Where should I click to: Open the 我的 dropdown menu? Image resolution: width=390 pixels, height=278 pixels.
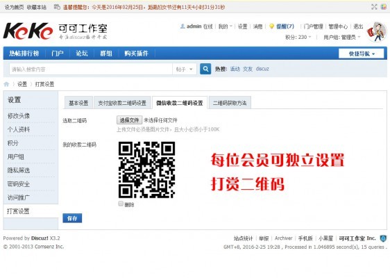(225, 26)
